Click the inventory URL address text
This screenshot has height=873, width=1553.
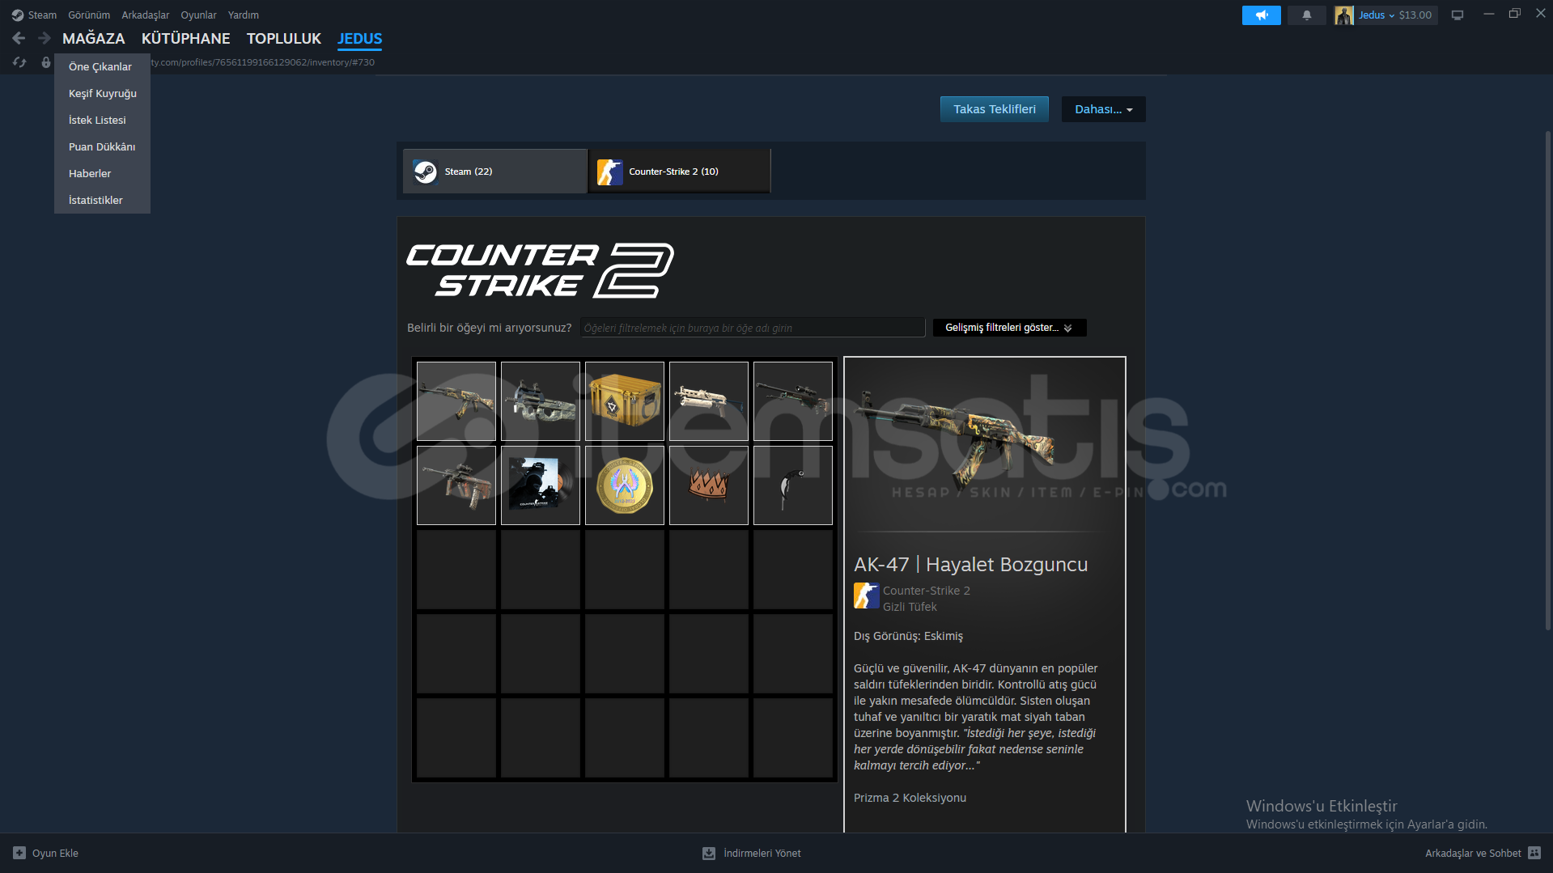coord(263,62)
